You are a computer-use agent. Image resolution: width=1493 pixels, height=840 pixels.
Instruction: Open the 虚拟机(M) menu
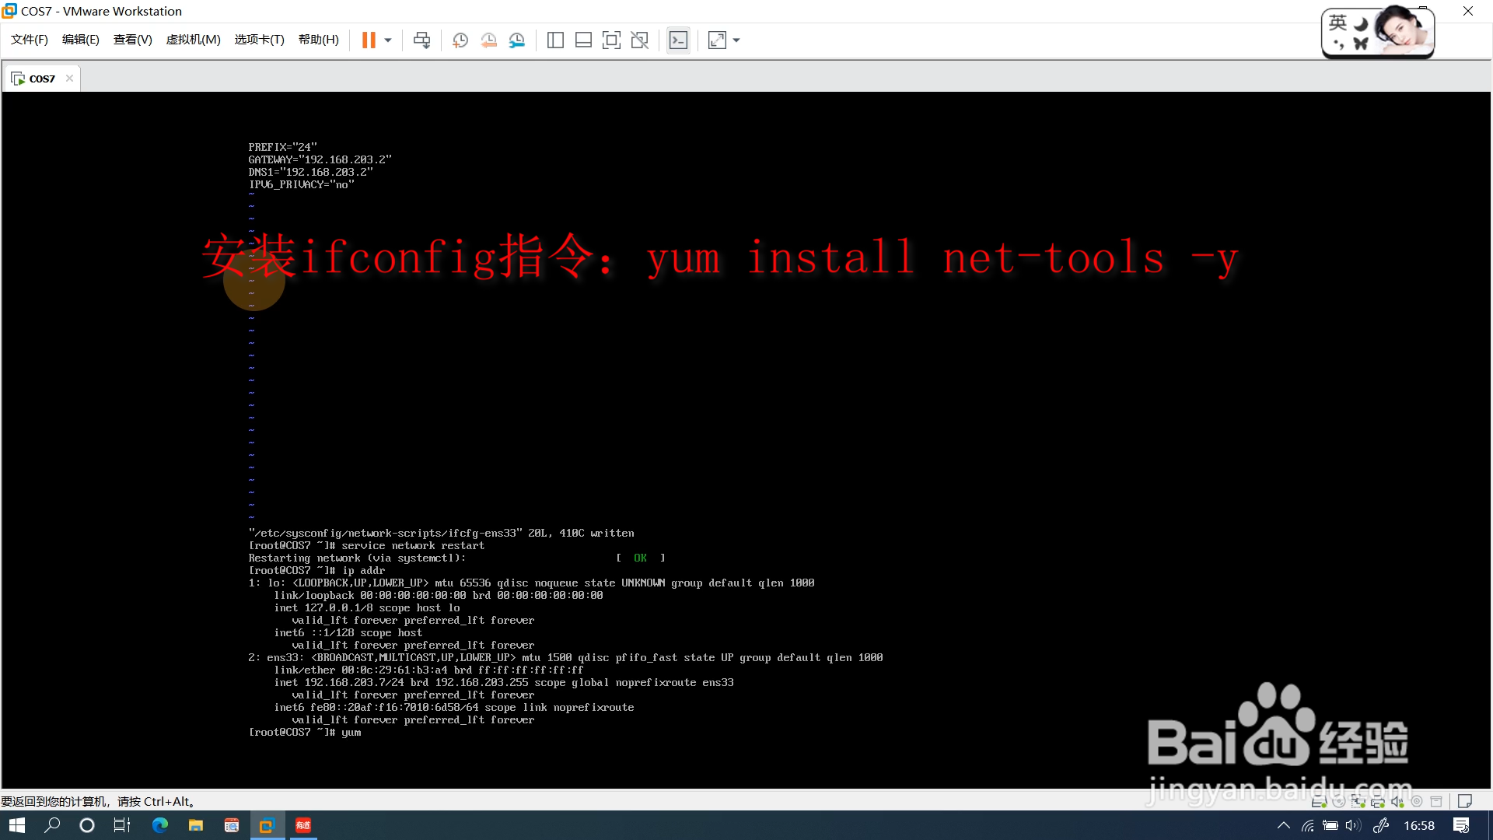click(x=193, y=40)
